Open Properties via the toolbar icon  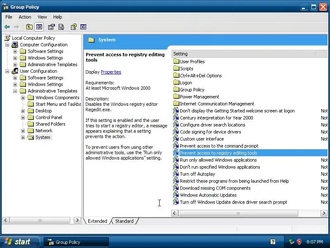51,27
